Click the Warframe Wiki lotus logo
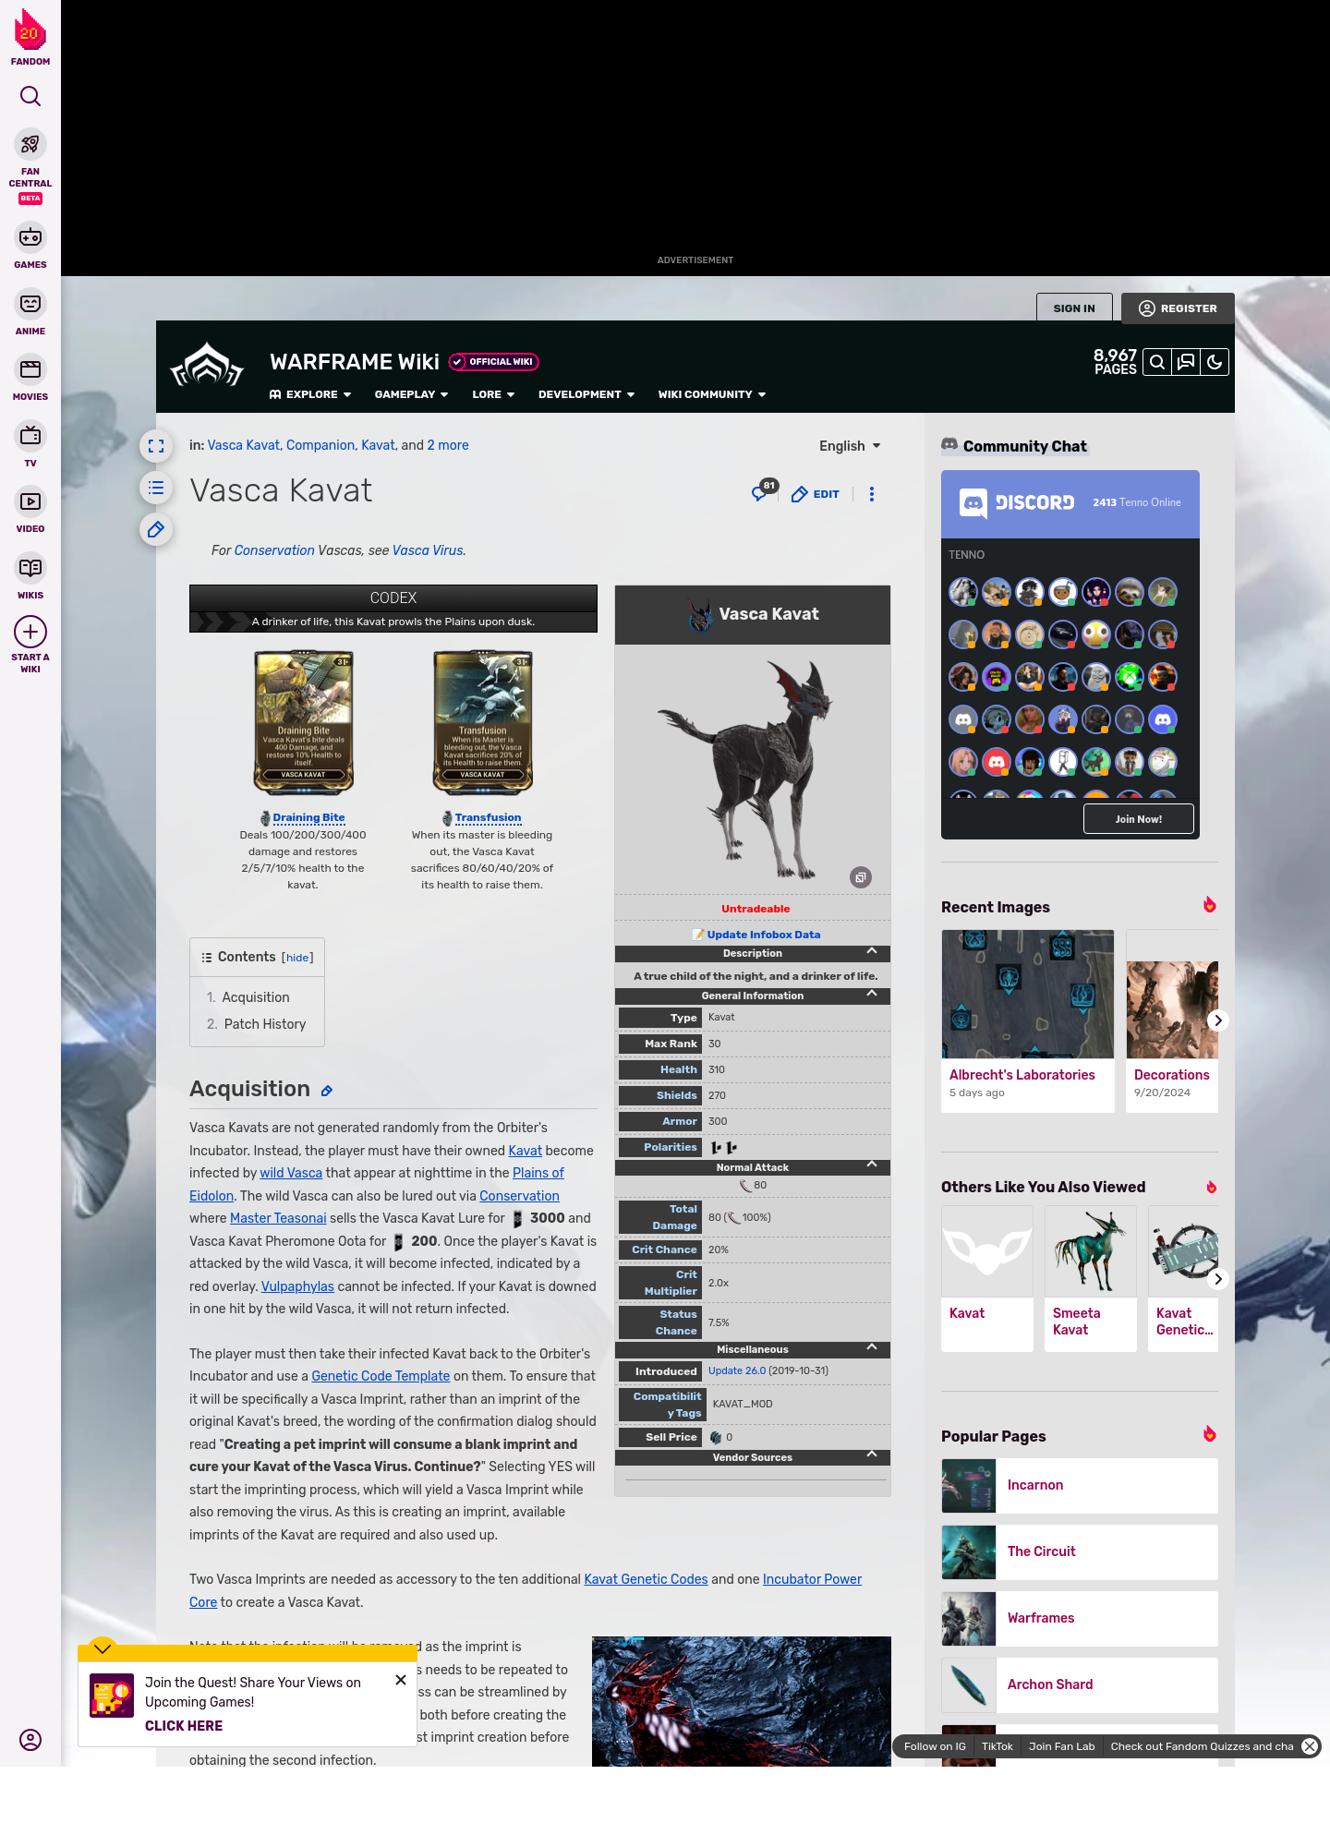1330x1847 pixels. pyautogui.click(x=207, y=366)
